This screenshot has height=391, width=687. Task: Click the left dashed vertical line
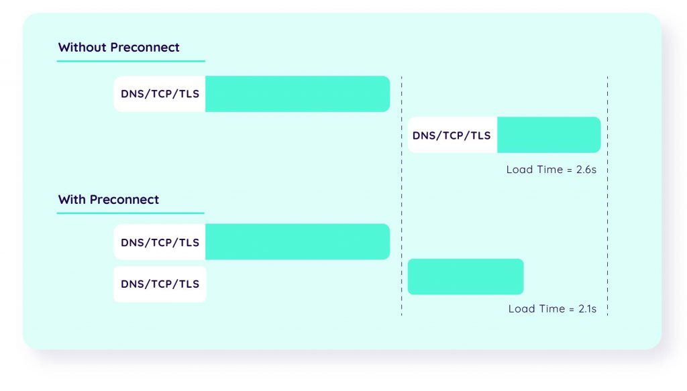point(401,201)
